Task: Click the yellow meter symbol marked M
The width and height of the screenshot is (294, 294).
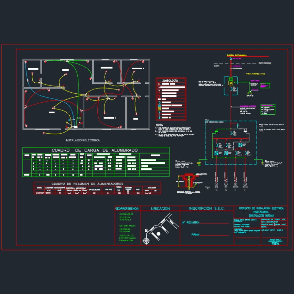Action: (x=230, y=83)
